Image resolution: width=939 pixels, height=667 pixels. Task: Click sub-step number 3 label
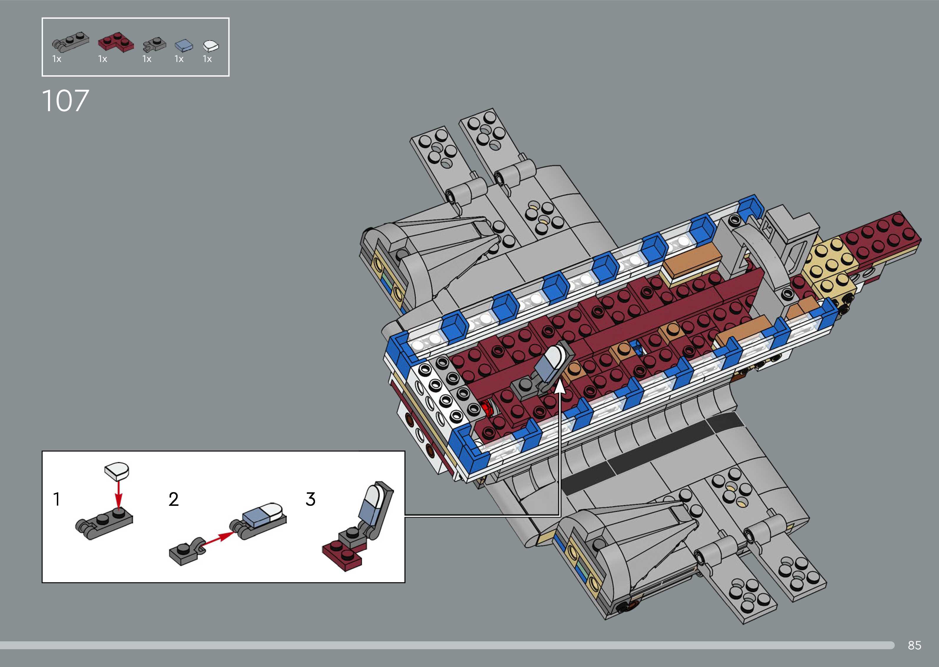(310, 499)
